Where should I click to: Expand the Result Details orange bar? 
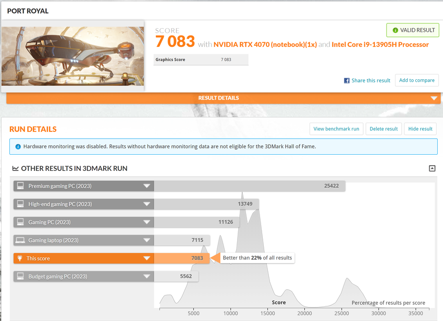(433, 98)
